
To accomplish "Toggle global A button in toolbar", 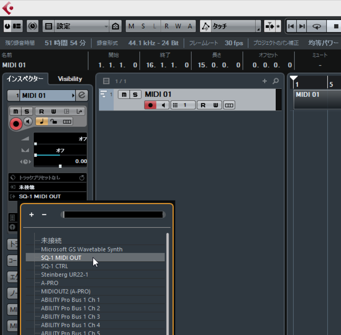I will click(x=190, y=26).
